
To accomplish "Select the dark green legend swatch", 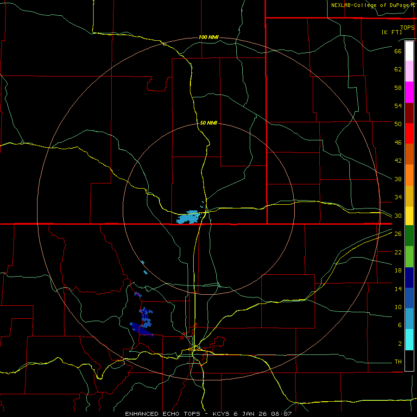I will click(409, 236).
